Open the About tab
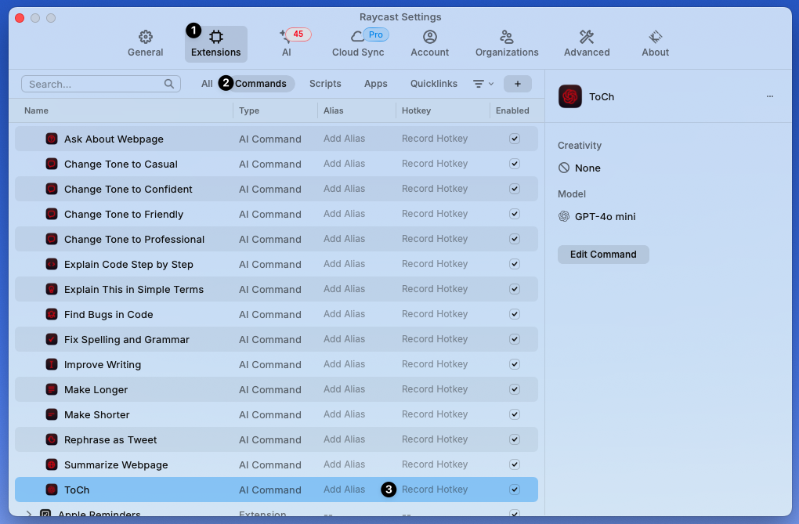799x524 pixels. [655, 44]
